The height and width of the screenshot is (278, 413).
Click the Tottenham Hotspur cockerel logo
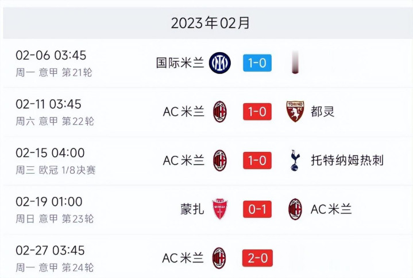pos(295,160)
